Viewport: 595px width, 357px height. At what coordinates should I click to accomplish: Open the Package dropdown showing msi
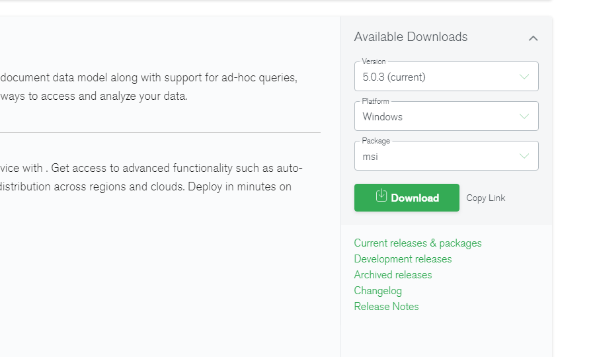[446, 155]
